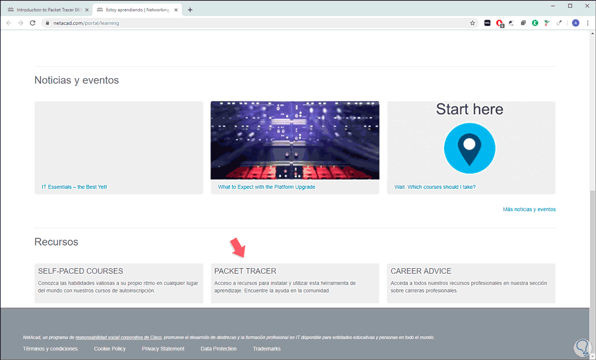Image resolution: width=596 pixels, height=360 pixels.
Task: Reload the netacad page
Action: (33, 23)
